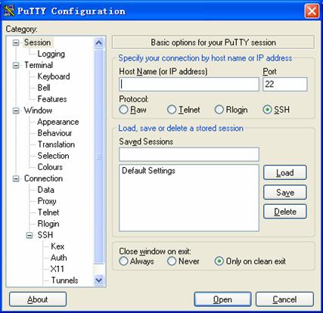
Task: Select the Raw protocol radio button
Action: click(x=123, y=110)
